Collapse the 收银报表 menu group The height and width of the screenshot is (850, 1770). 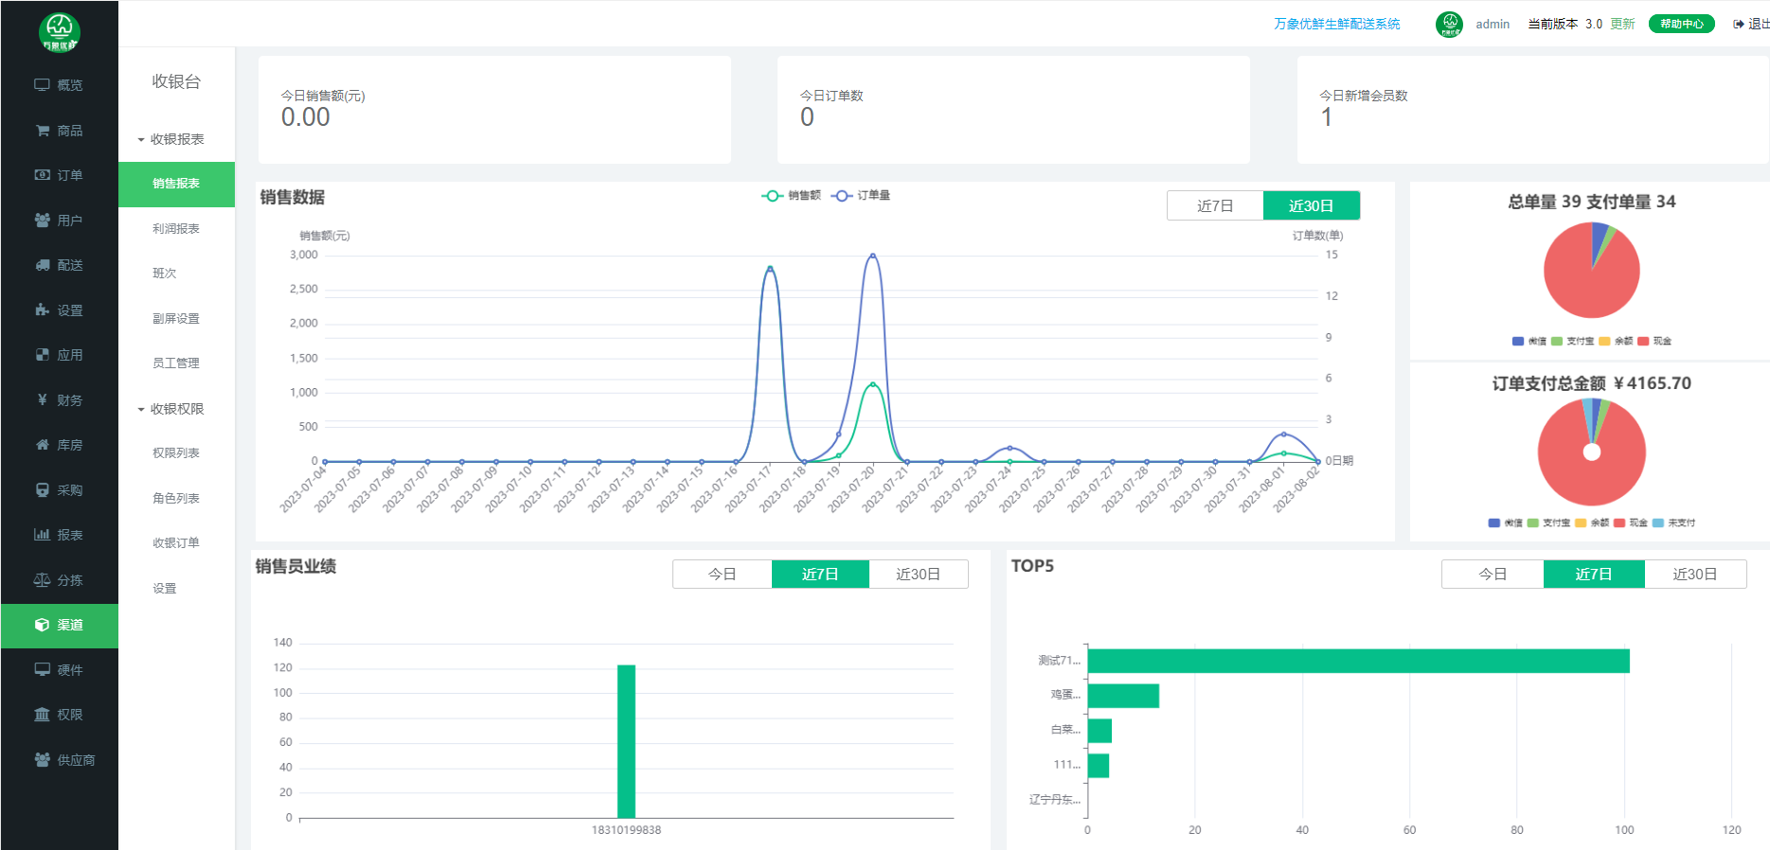(170, 139)
